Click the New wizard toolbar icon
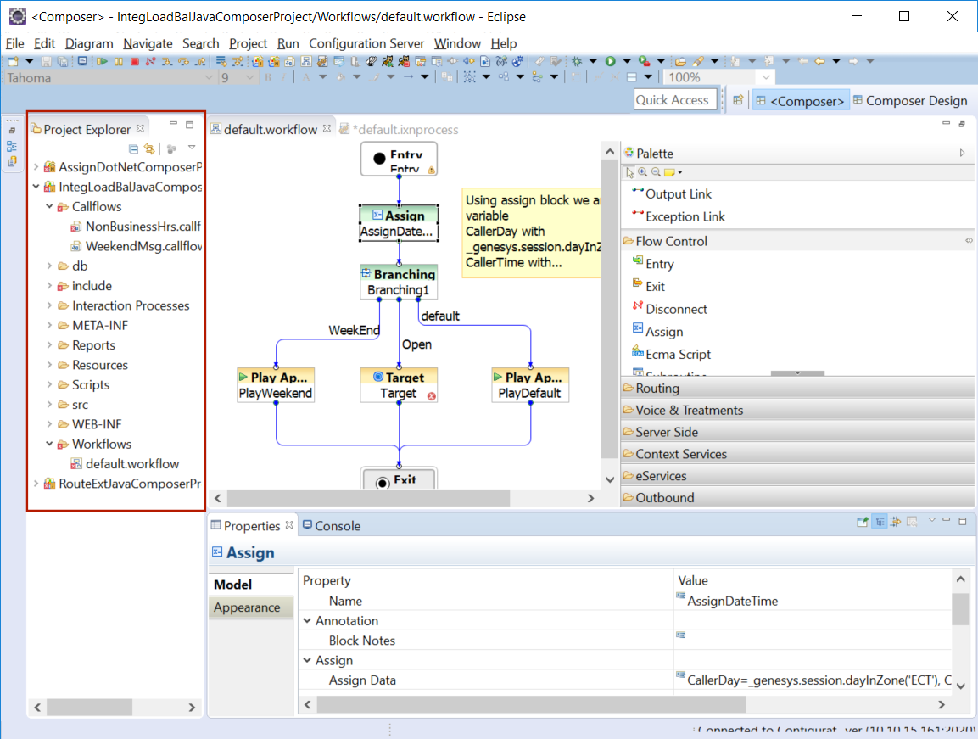This screenshot has width=978, height=739. (x=13, y=61)
